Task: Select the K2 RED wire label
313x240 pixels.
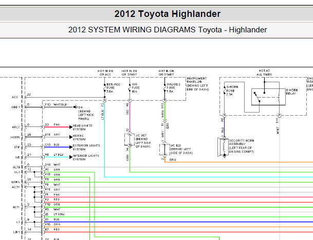Action: pos(52,199)
